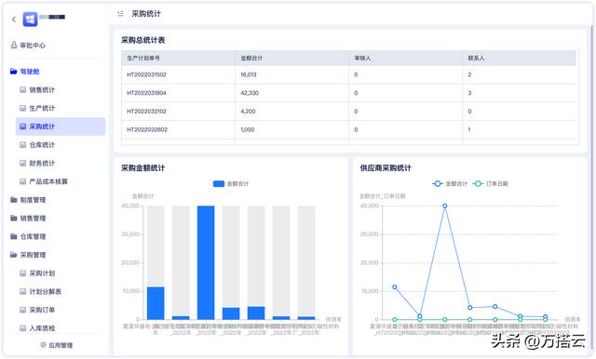Click 销售统计 page icon
596x359 pixels.
[22, 90]
